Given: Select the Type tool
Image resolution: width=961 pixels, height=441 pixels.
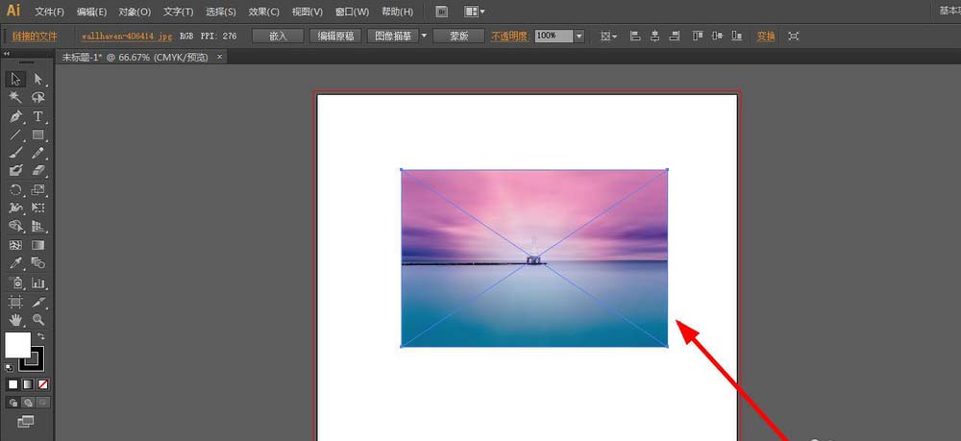Looking at the screenshot, I should [x=38, y=116].
